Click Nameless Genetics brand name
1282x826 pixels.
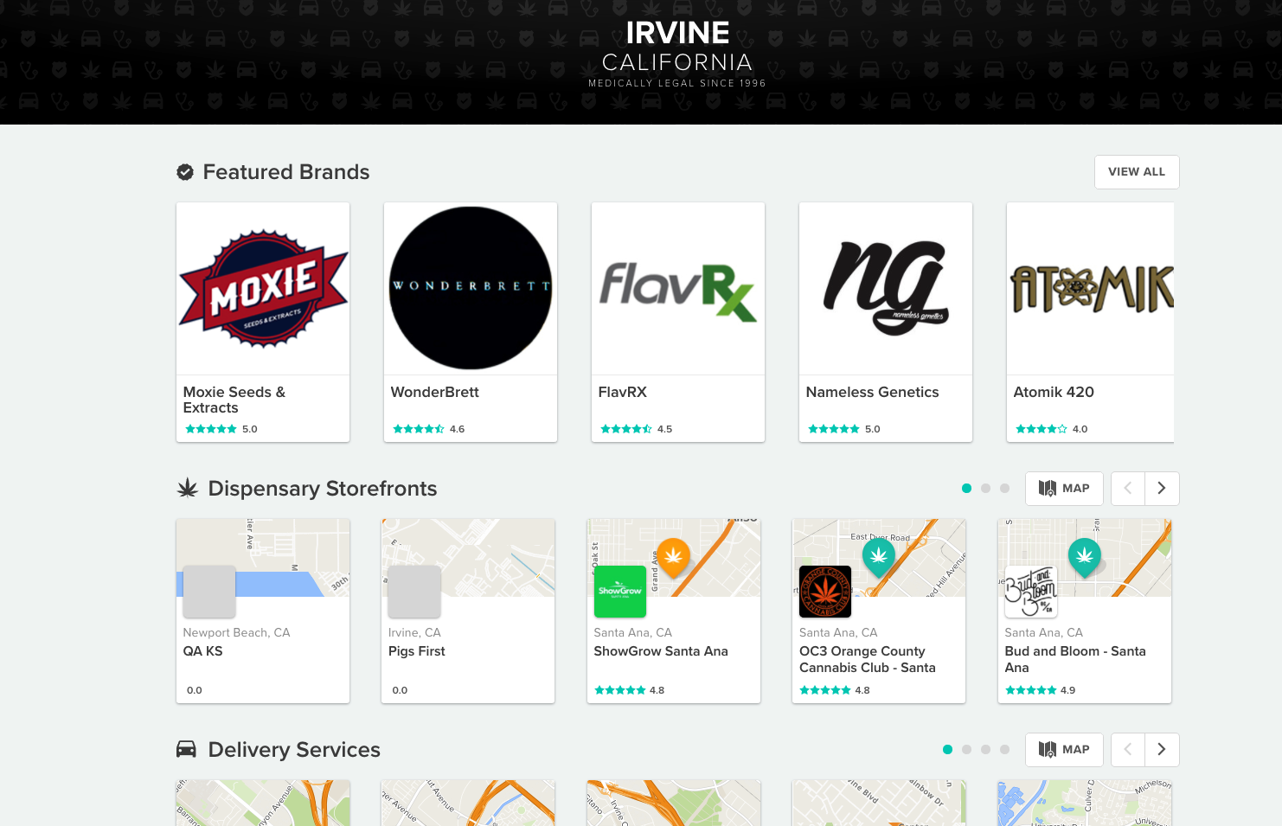pos(872,392)
